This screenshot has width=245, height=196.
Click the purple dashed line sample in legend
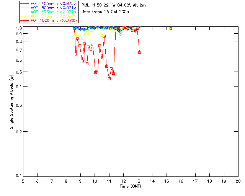tap(24, 3)
